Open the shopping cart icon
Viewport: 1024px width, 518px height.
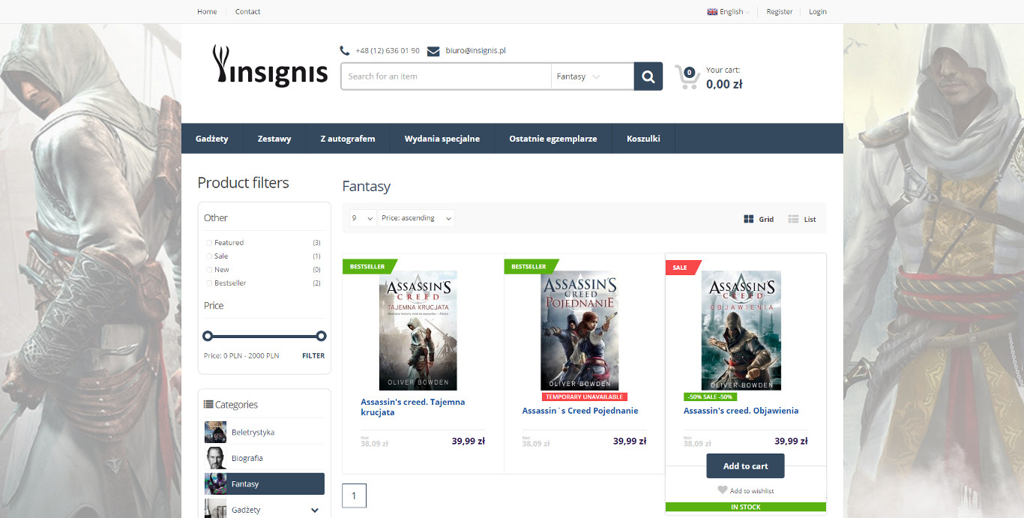[687, 76]
